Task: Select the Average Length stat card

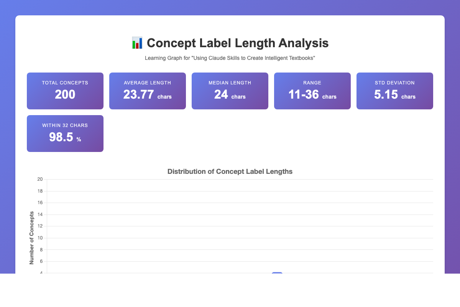Action: [x=148, y=91]
